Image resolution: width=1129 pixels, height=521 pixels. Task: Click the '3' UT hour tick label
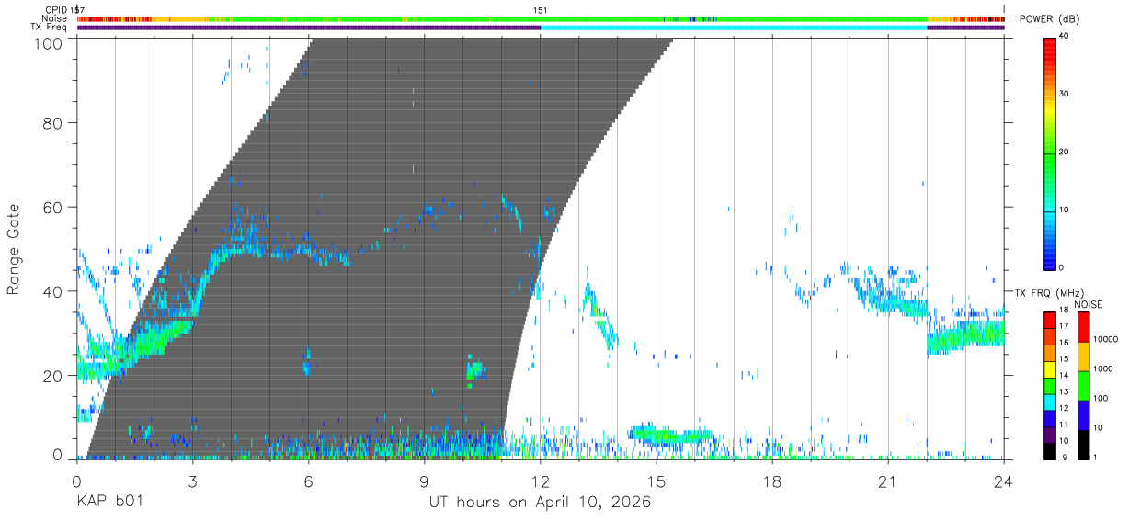tap(192, 481)
